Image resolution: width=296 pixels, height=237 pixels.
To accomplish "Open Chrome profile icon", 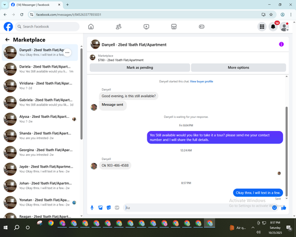I will click(282, 14).
